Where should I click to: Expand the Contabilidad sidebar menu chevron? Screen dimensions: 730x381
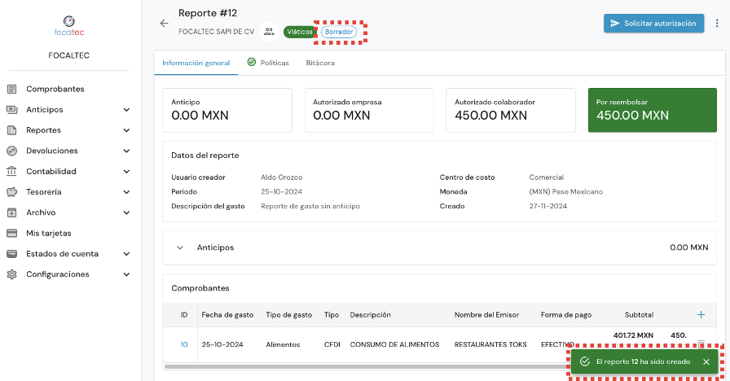[x=126, y=171]
